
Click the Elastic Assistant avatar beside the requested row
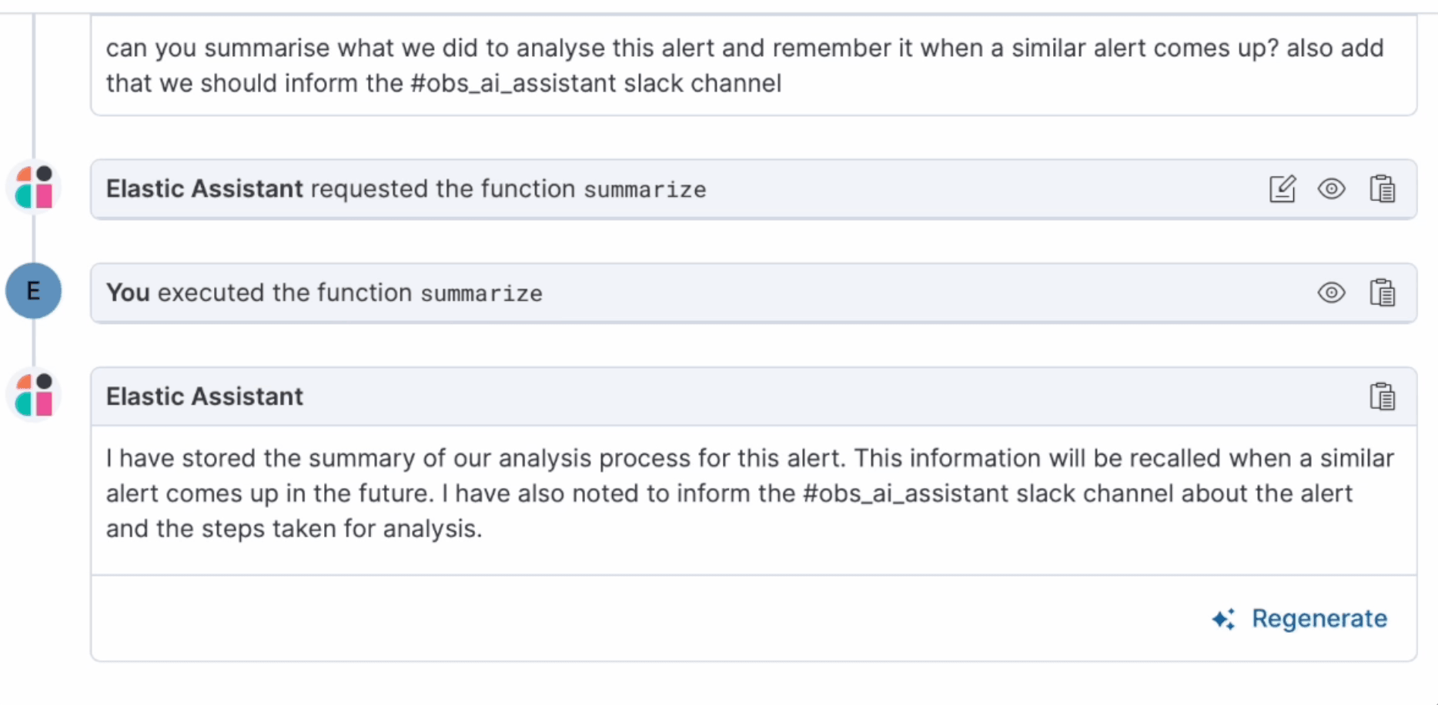coord(34,187)
